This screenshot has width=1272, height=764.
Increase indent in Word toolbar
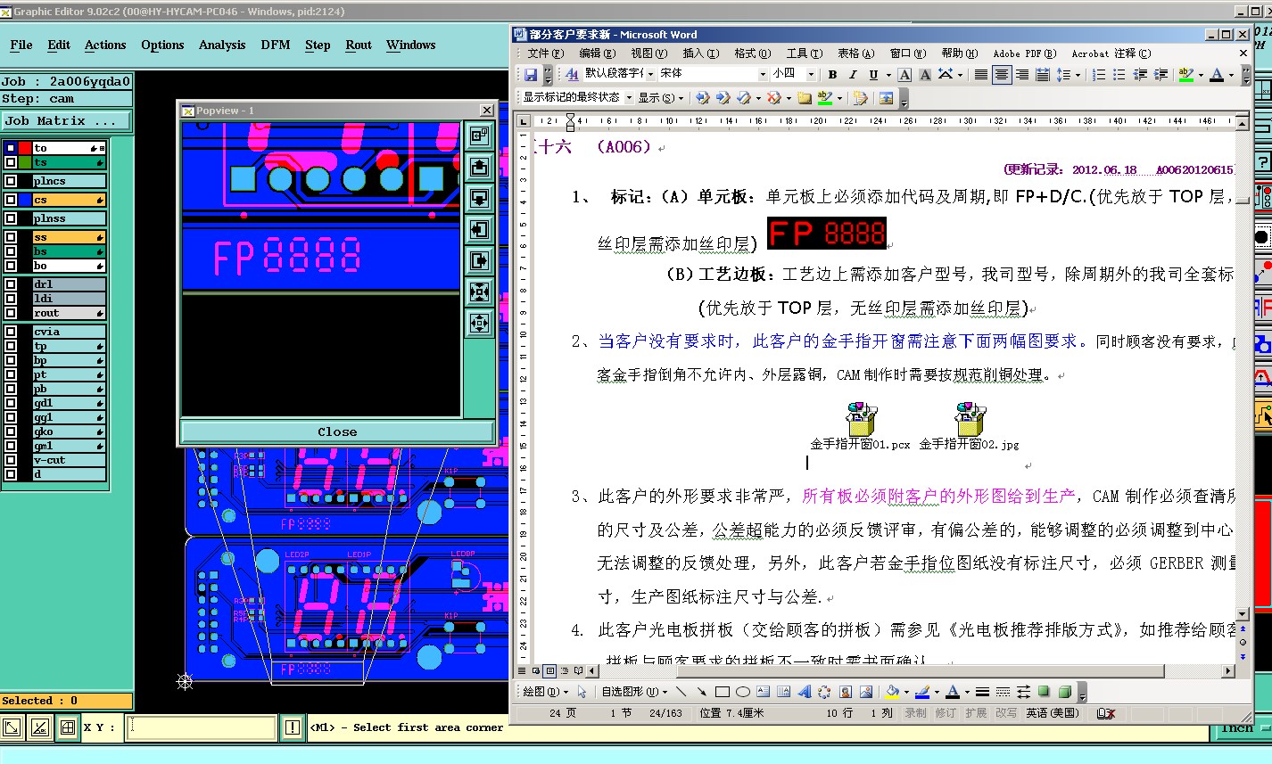pos(1160,75)
